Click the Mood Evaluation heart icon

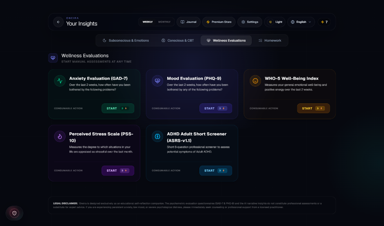click(x=157, y=81)
